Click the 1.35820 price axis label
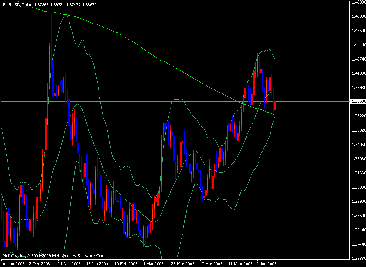 pyautogui.click(x=358, y=130)
